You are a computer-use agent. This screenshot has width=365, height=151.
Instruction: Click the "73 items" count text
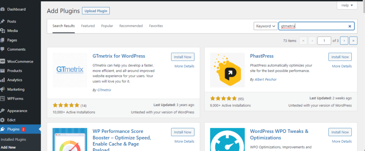[290, 41]
